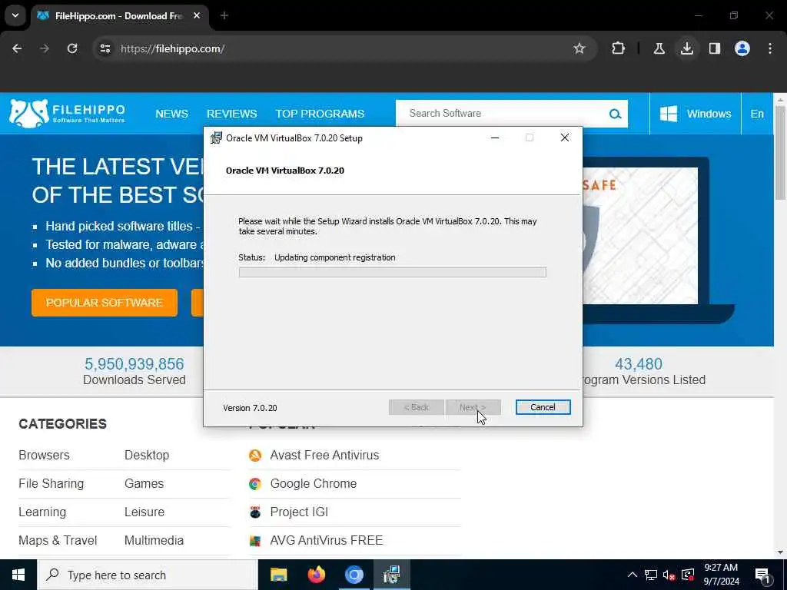The image size is (787, 590).
Task: Launch Firefox from the taskbar
Action: click(316, 575)
